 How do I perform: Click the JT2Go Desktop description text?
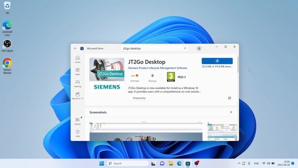(x=164, y=90)
